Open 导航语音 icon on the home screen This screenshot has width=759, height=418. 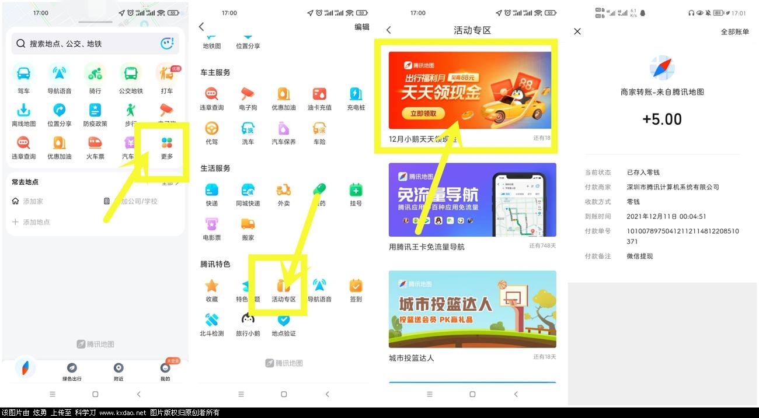(x=59, y=73)
